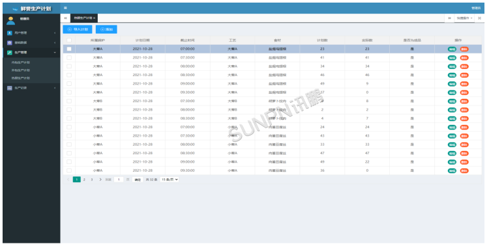Tick the checkbox of the last table row
Viewport: 489px width, 248px height.
69,171
